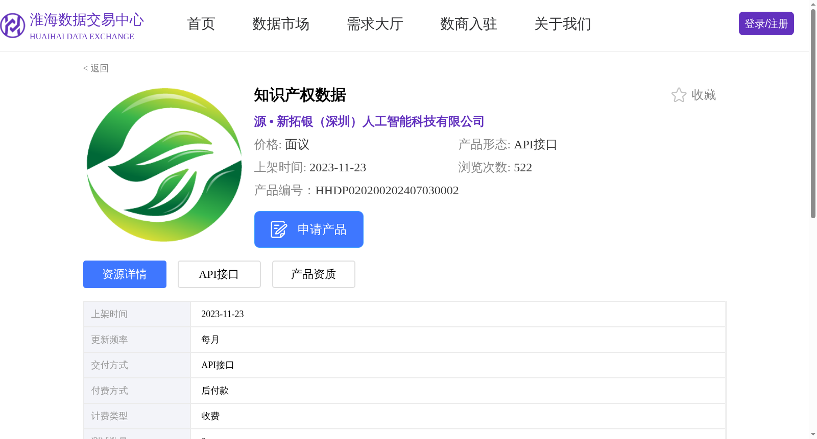Click the 收藏 label
This screenshot has width=817, height=439.
(x=704, y=95)
